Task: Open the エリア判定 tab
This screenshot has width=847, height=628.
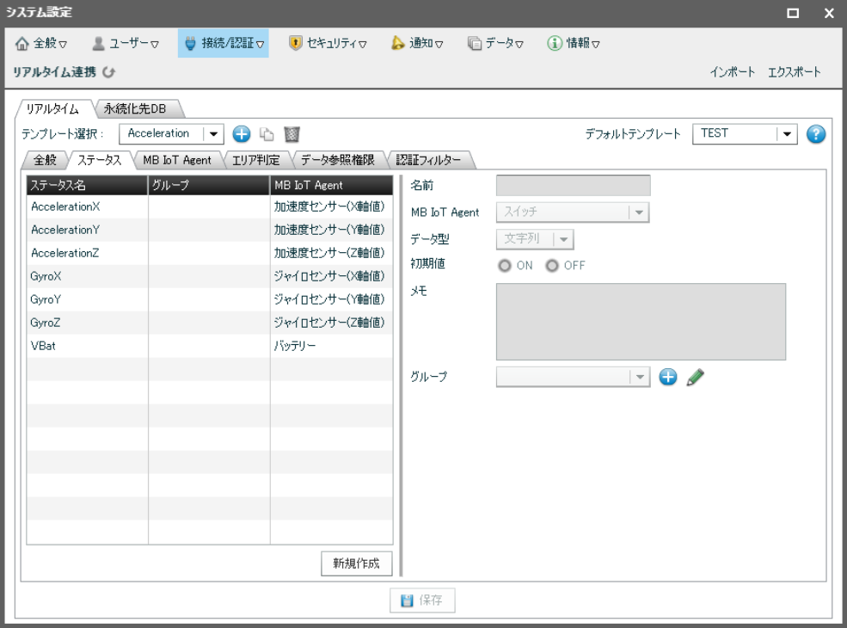Action: point(256,160)
